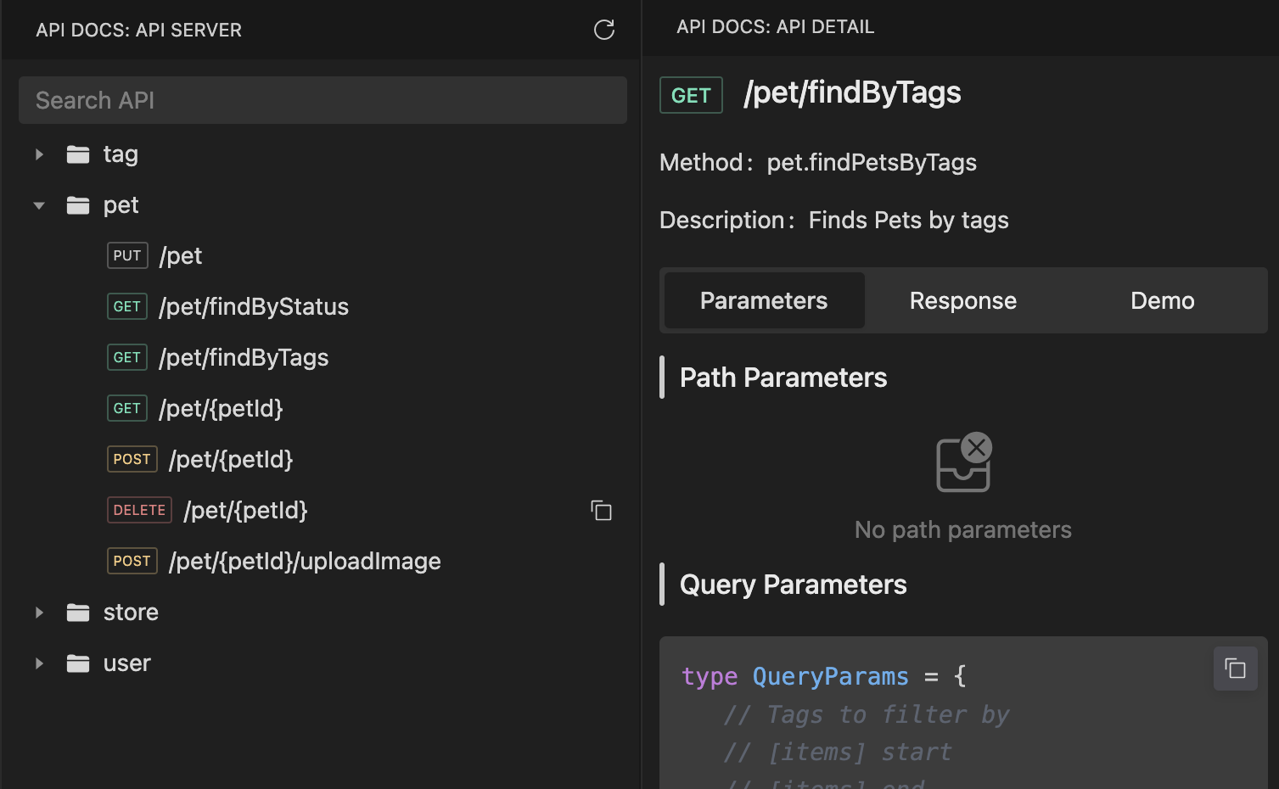Open the /pet/findByStatus endpoint
Screen dimensions: 1279x789
pos(253,306)
